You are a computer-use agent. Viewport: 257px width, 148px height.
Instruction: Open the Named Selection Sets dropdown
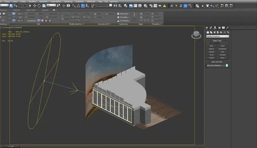coord(104,5)
